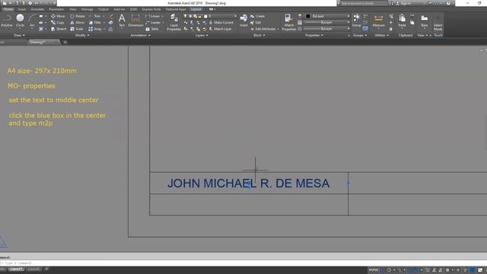Click the Edit block tool

point(256,23)
